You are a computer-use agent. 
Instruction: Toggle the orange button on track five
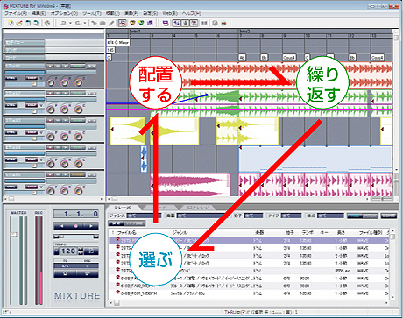(78, 174)
